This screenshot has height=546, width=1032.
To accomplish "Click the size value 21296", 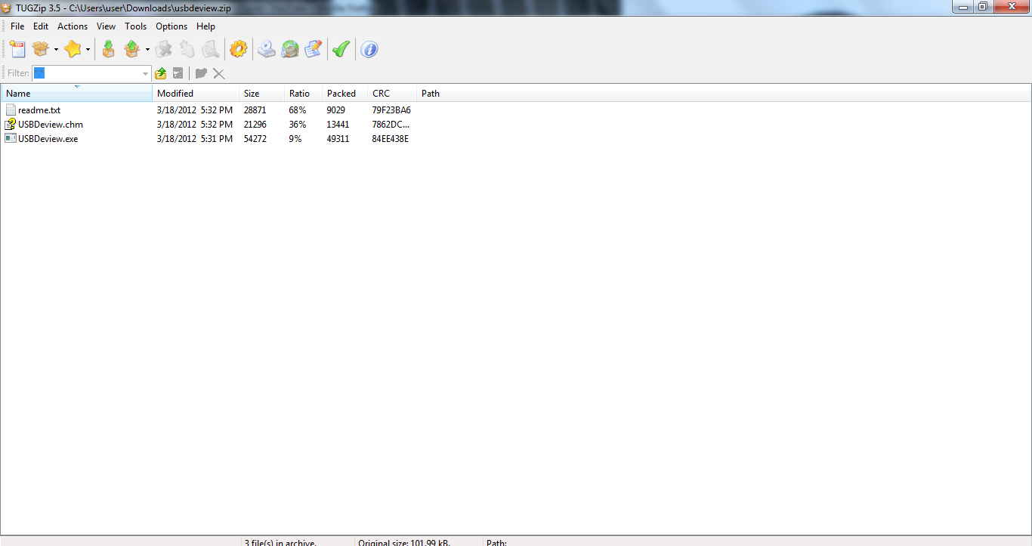I will [x=255, y=125].
